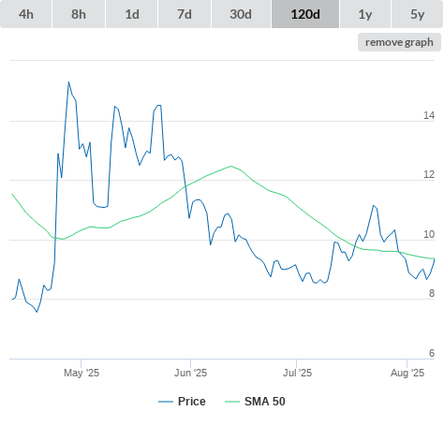This screenshot has width=444, height=426.
Task: Click the Jul '25 axis label
Action: click(x=297, y=373)
